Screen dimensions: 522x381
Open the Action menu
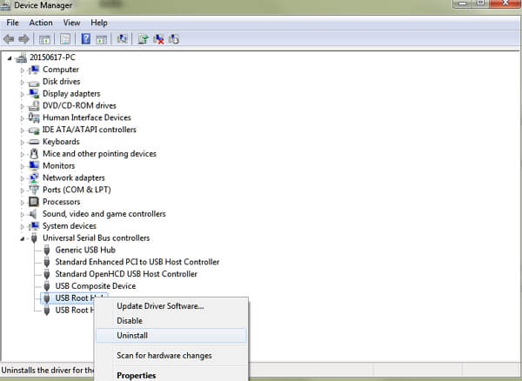[41, 23]
